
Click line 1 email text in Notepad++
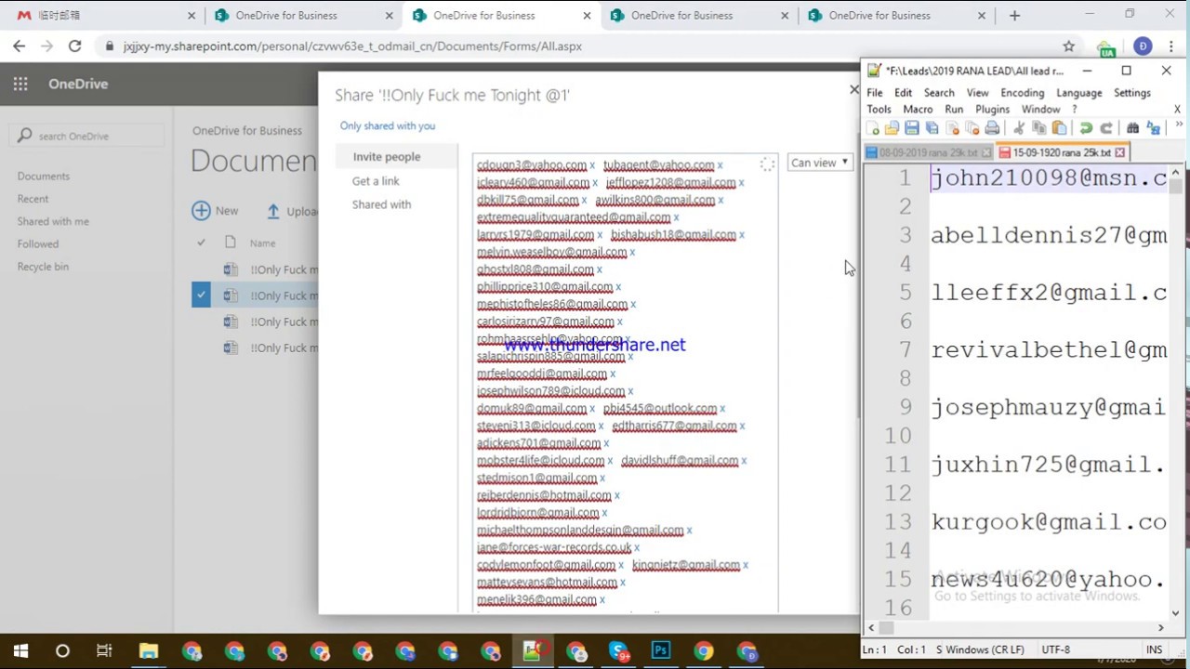pyautogui.click(x=1049, y=178)
